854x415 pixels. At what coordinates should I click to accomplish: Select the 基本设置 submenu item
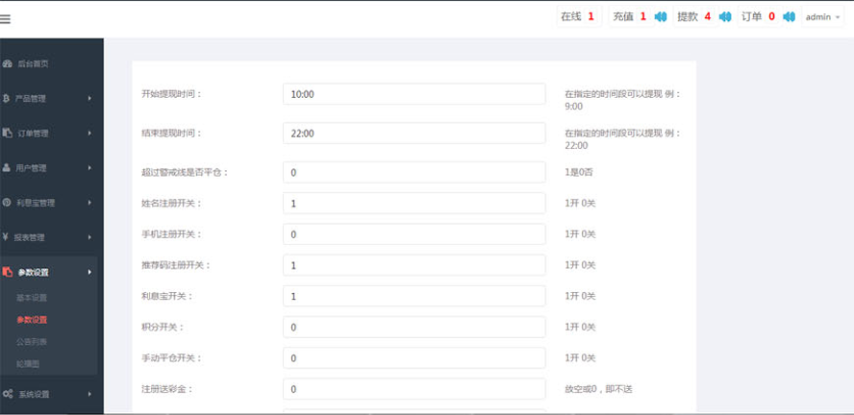[x=32, y=298]
